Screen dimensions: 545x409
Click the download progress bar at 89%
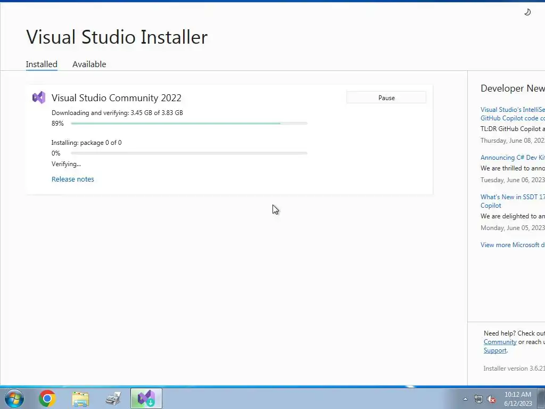pos(189,123)
